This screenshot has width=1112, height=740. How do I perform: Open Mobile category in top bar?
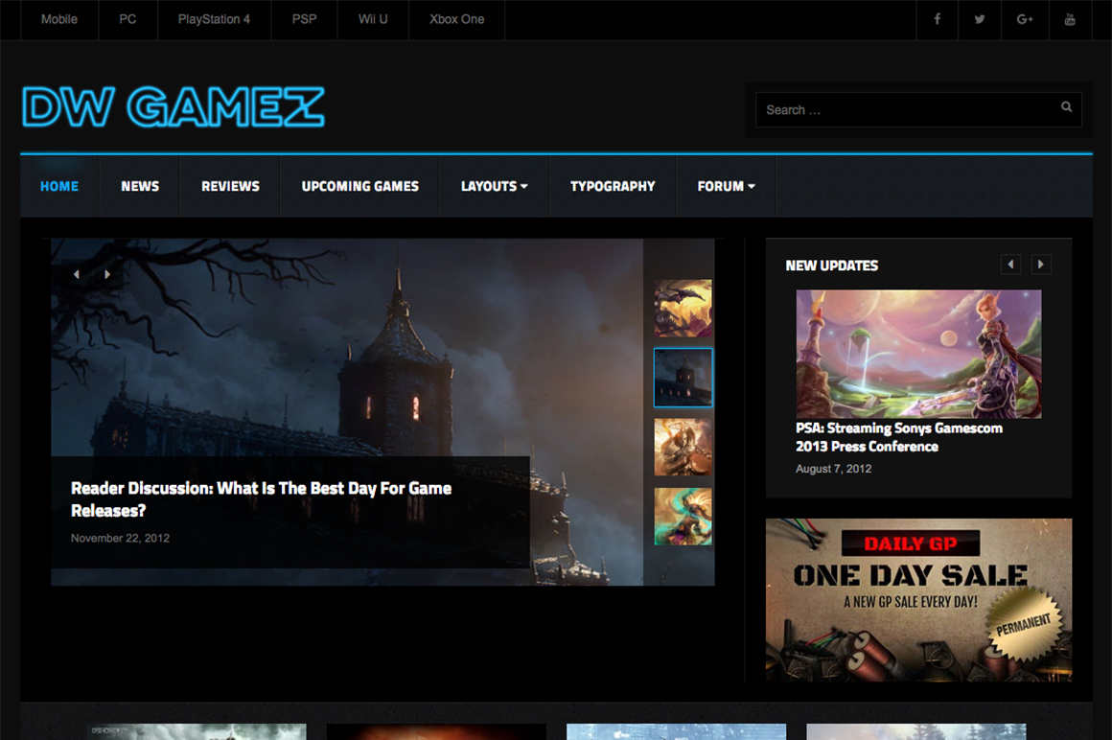click(x=58, y=19)
